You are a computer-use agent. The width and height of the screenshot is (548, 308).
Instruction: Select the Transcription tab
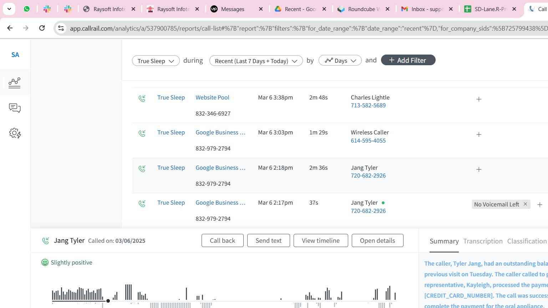(x=483, y=241)
